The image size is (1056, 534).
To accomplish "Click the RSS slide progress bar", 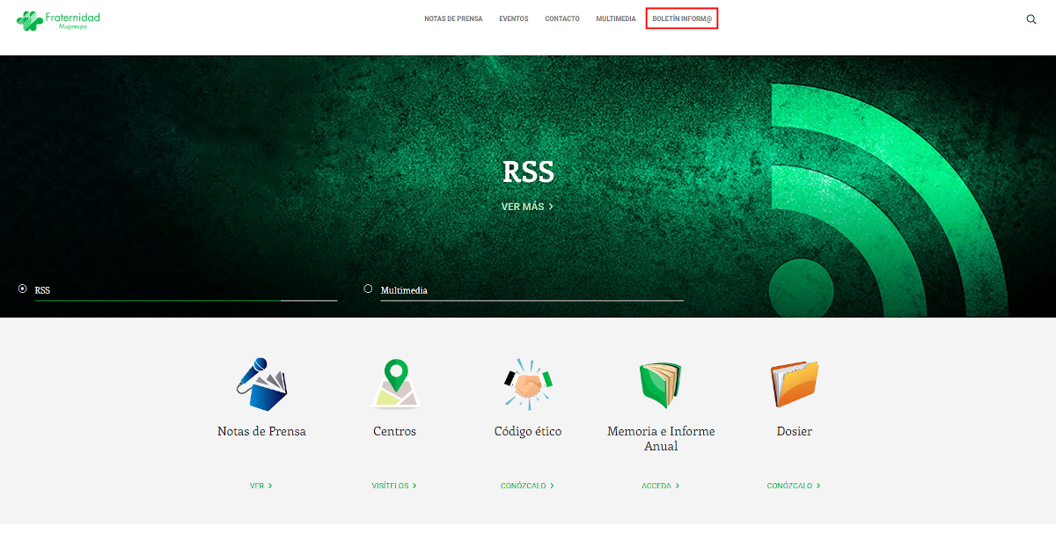I will click(186, 301).
